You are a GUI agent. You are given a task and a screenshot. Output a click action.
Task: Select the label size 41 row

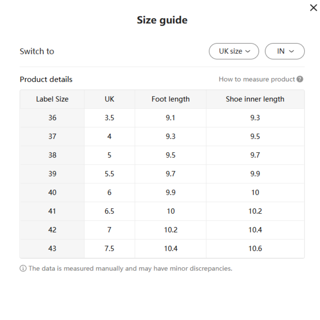[52, 211]
